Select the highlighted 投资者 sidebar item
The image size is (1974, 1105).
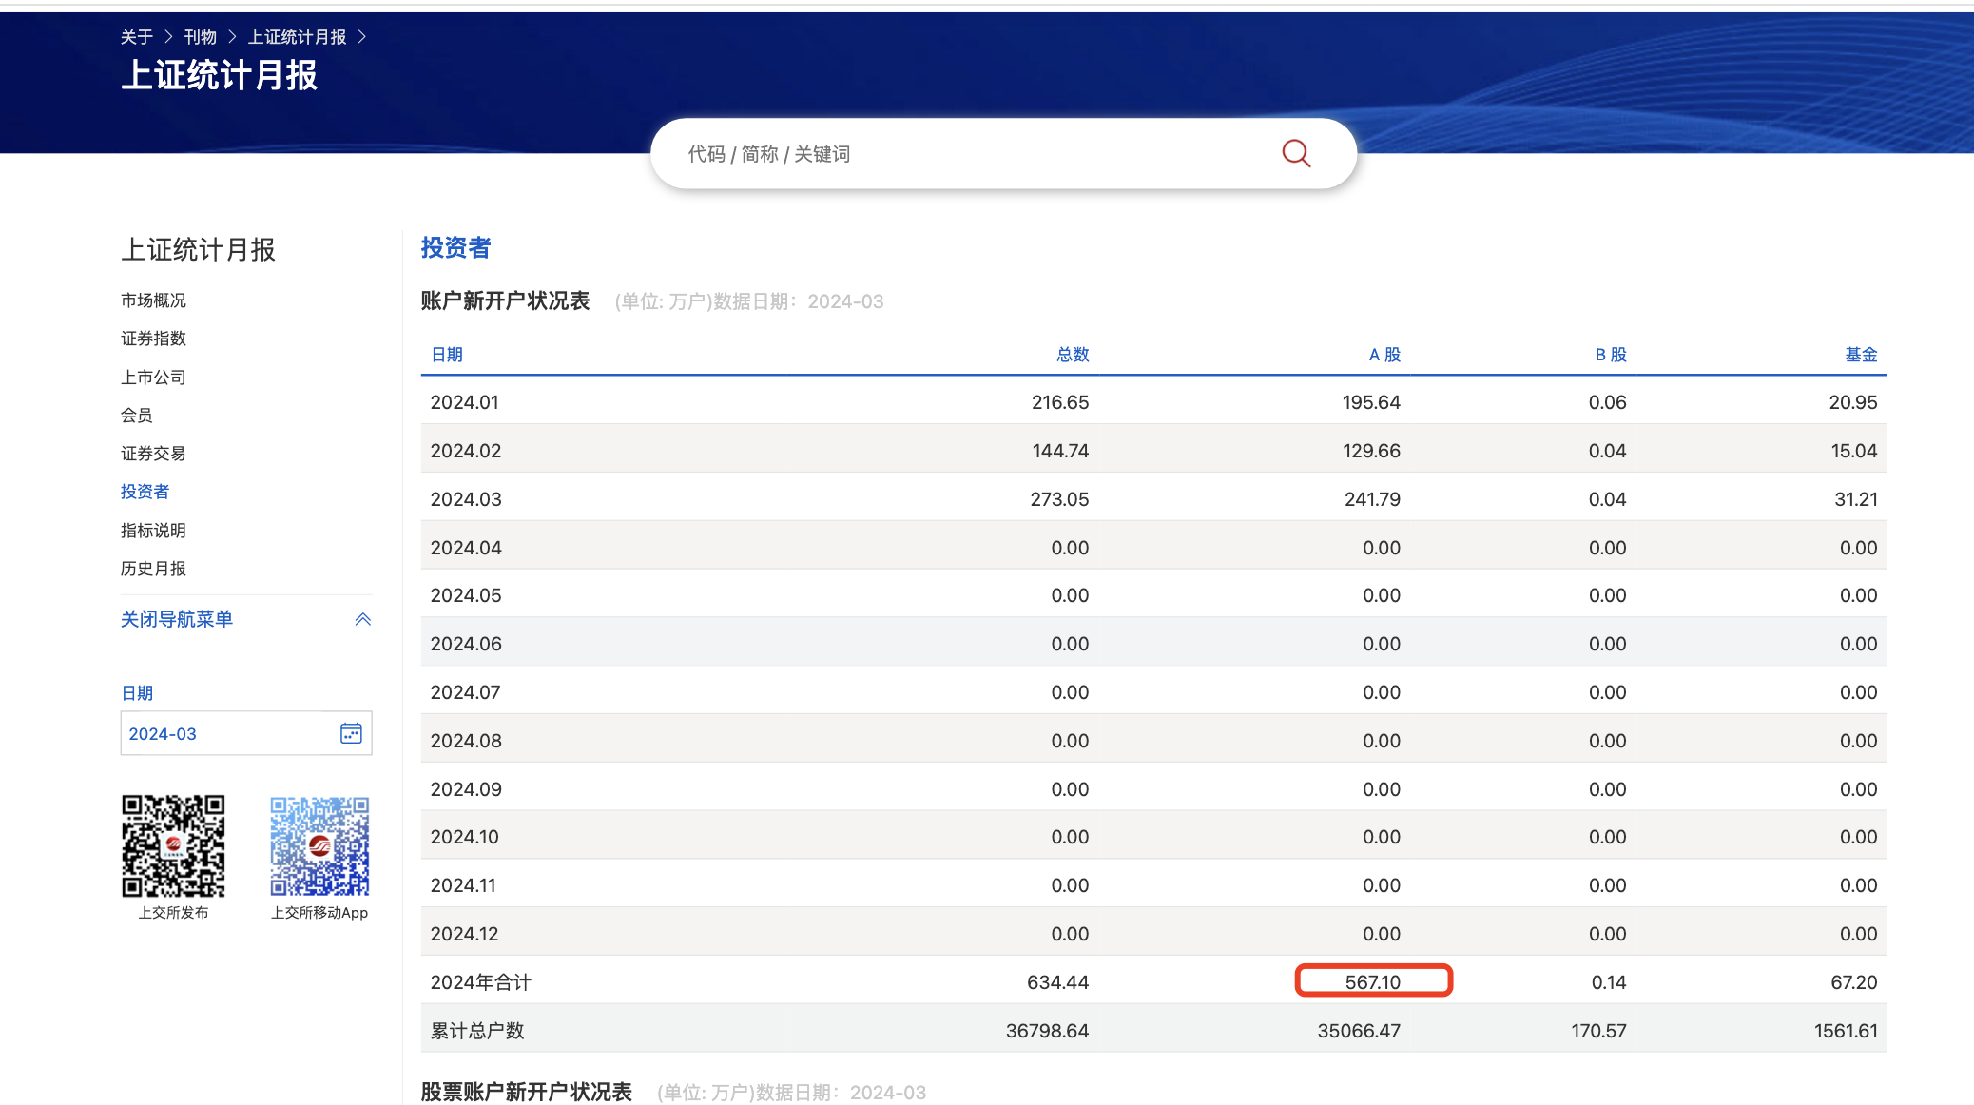[x=145, y=492]
